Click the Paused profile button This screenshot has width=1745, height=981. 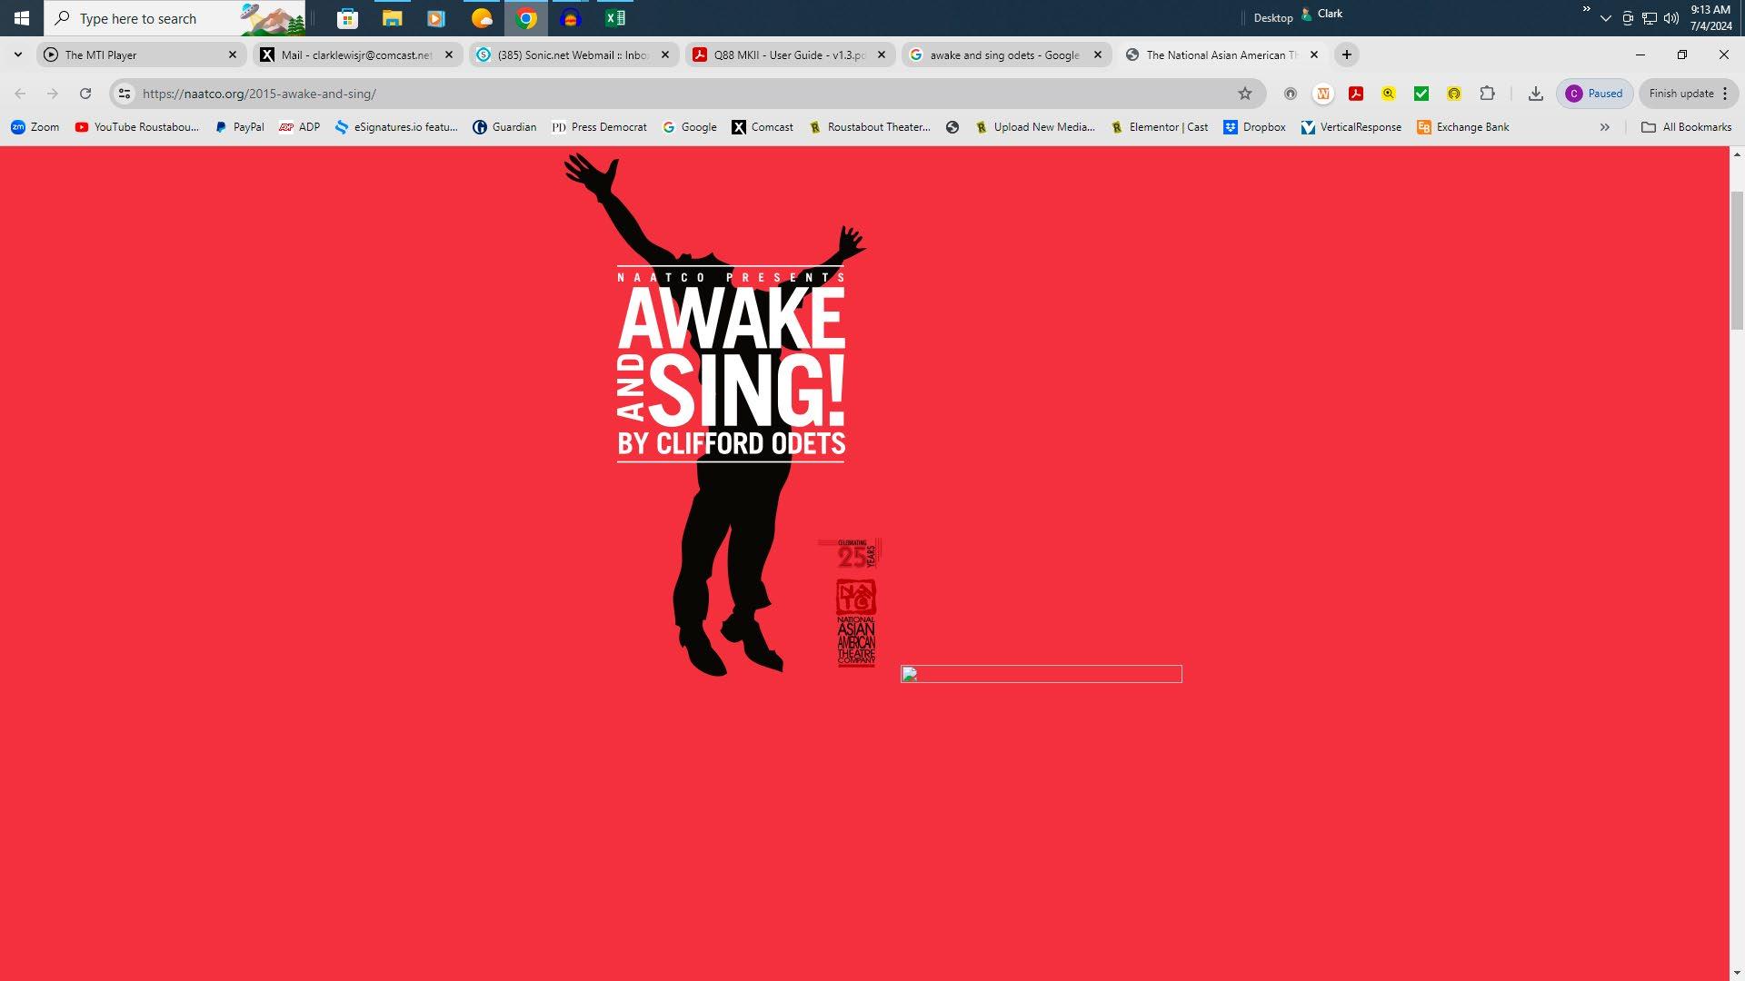pos(1594,94)
